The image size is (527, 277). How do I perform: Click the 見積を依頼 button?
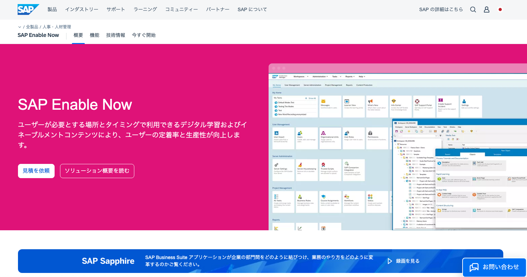click(36, 171)
